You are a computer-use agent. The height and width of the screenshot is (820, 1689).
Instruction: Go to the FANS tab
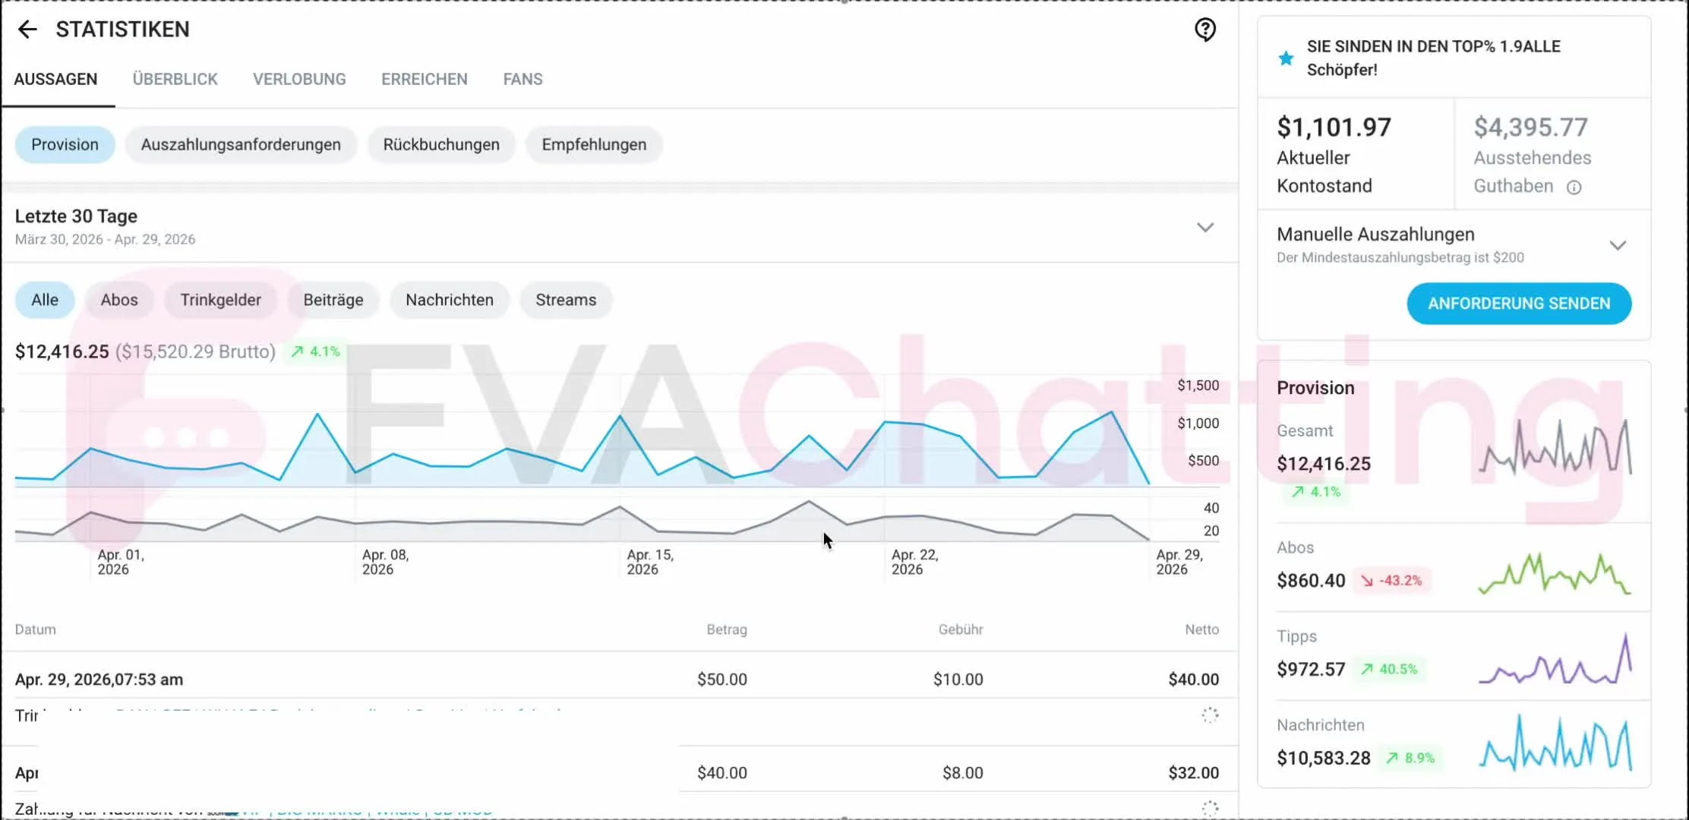pos(523,79)
